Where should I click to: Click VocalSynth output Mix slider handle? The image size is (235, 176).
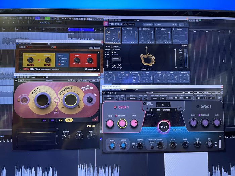pos(175,49)
